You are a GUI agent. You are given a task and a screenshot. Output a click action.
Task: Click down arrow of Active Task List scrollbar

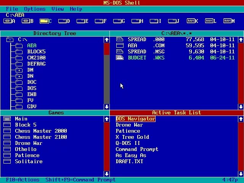(241, 173)
